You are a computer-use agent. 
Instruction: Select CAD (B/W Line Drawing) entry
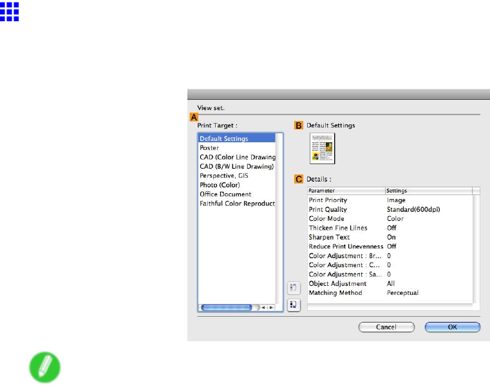[237, 167]
